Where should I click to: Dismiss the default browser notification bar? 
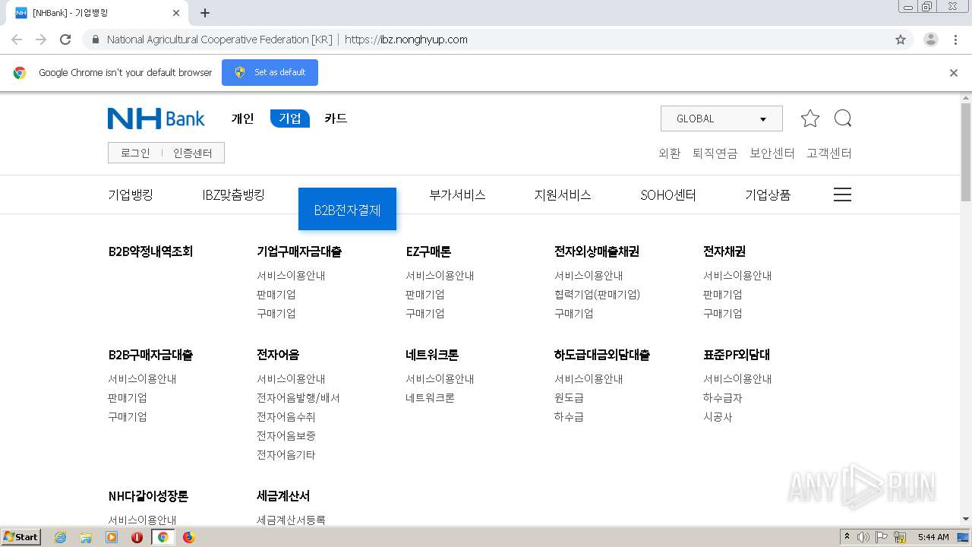point(954,73)
